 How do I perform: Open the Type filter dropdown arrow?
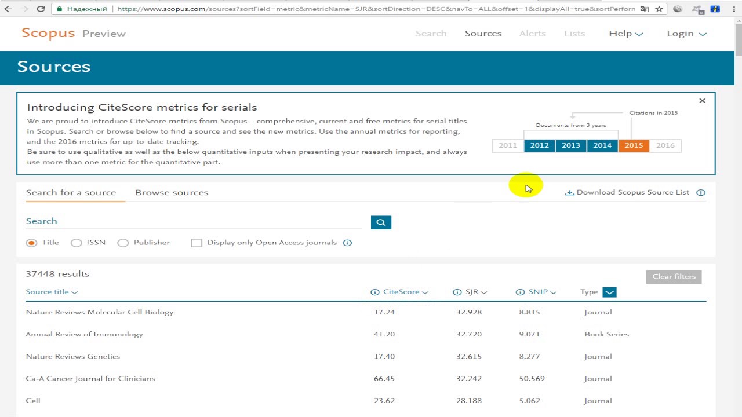[x=609, y=292]
